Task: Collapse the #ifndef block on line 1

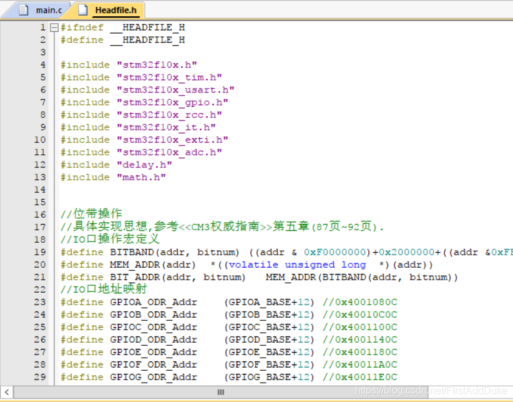Action: [54, 27]
